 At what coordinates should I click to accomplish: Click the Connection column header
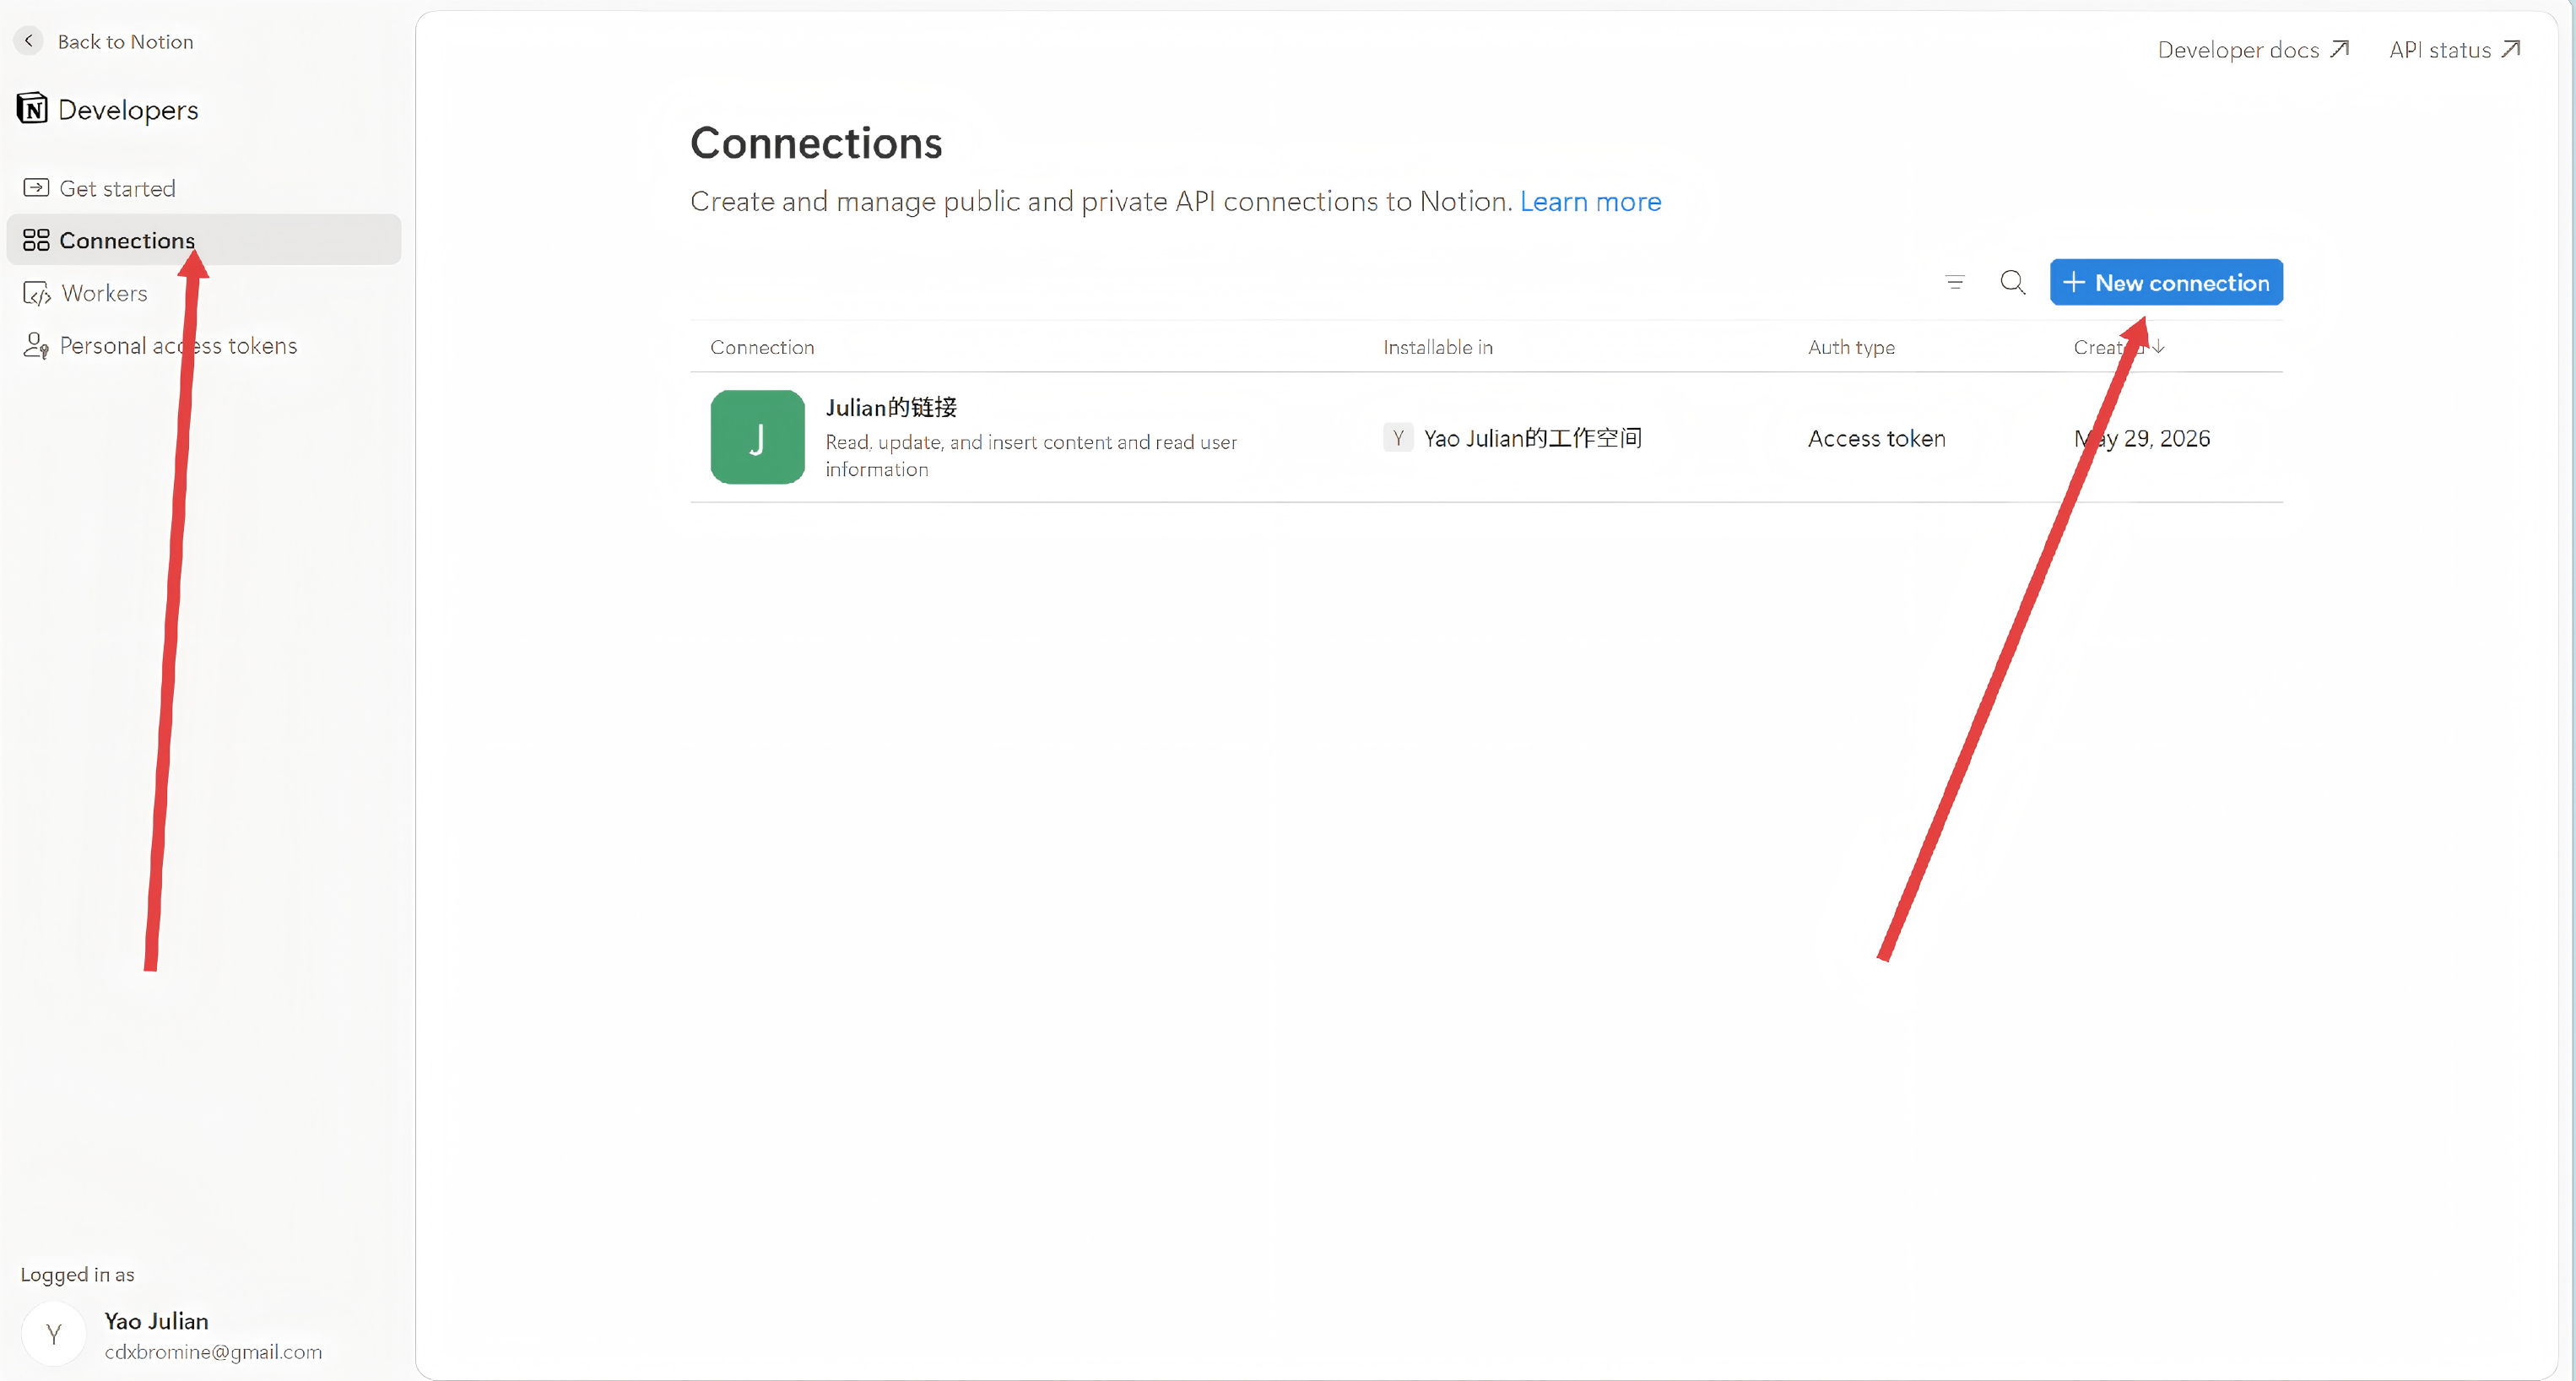762,347
